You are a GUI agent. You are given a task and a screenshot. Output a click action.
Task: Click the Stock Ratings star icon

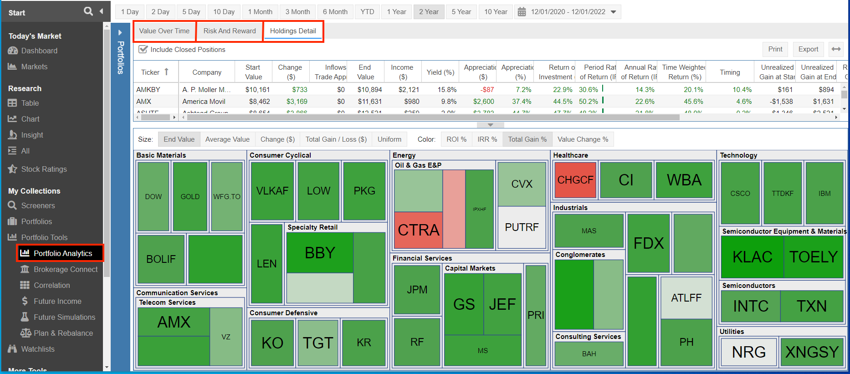12,169
